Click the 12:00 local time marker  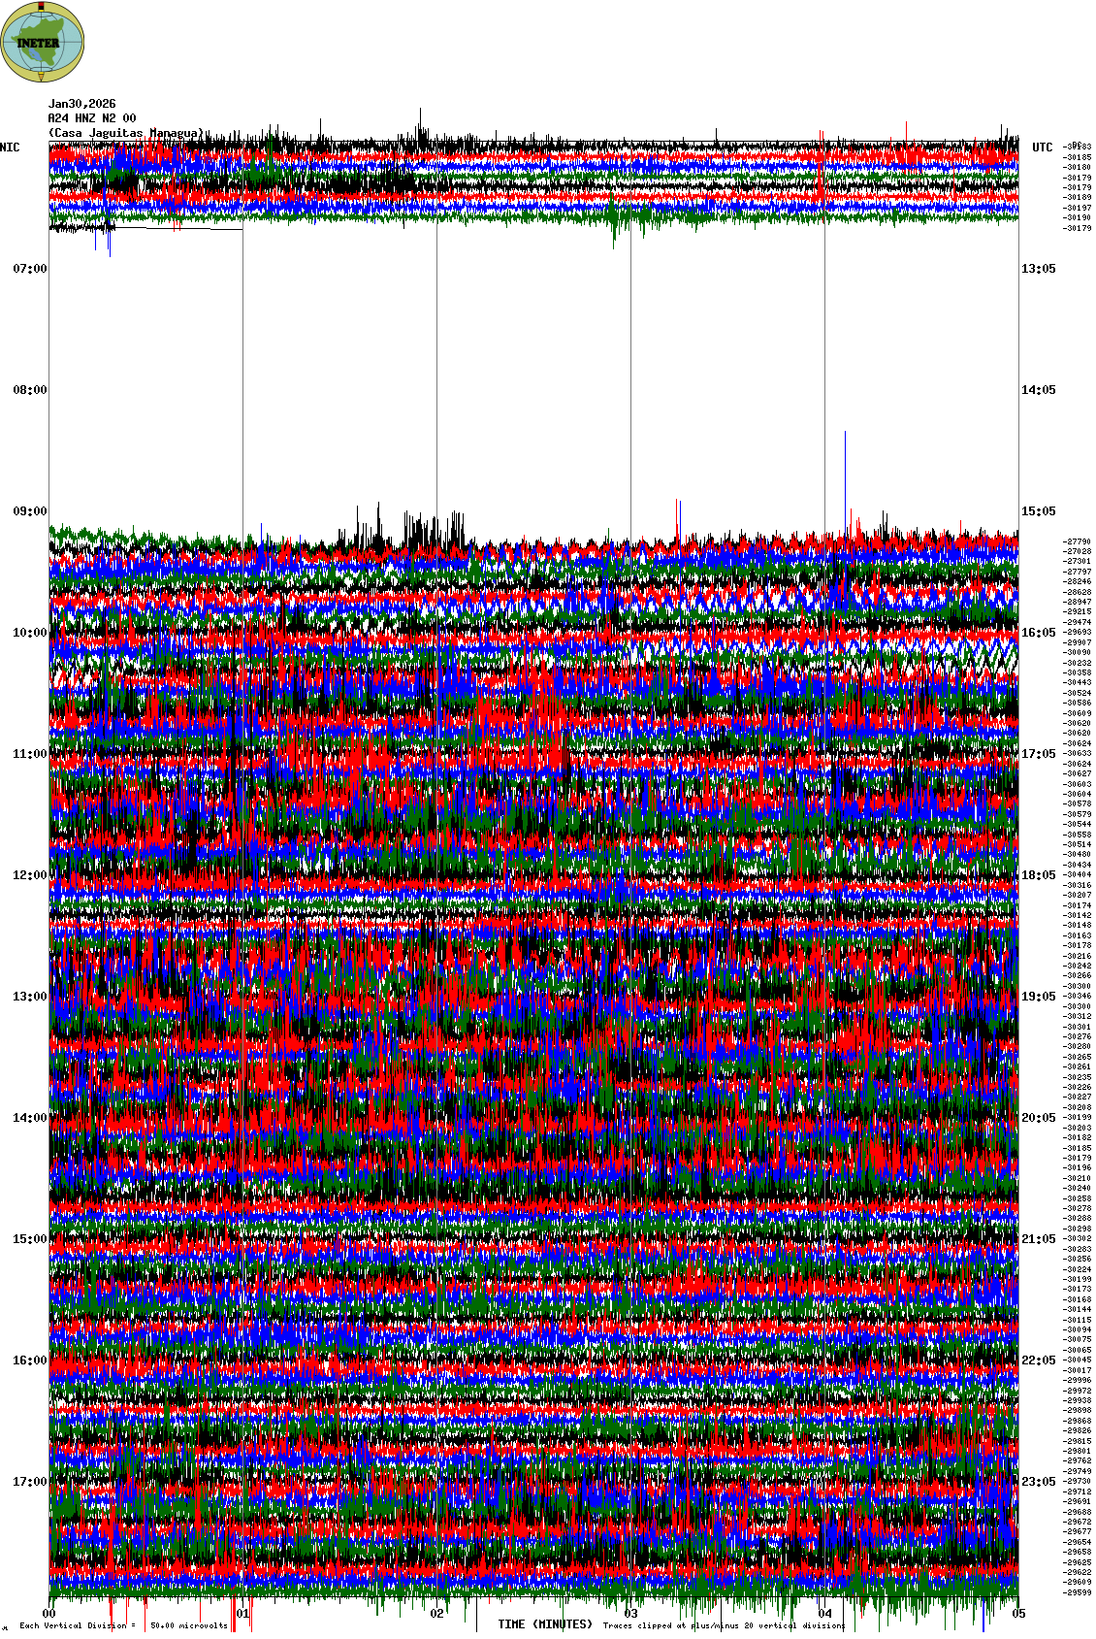point(30,875)
